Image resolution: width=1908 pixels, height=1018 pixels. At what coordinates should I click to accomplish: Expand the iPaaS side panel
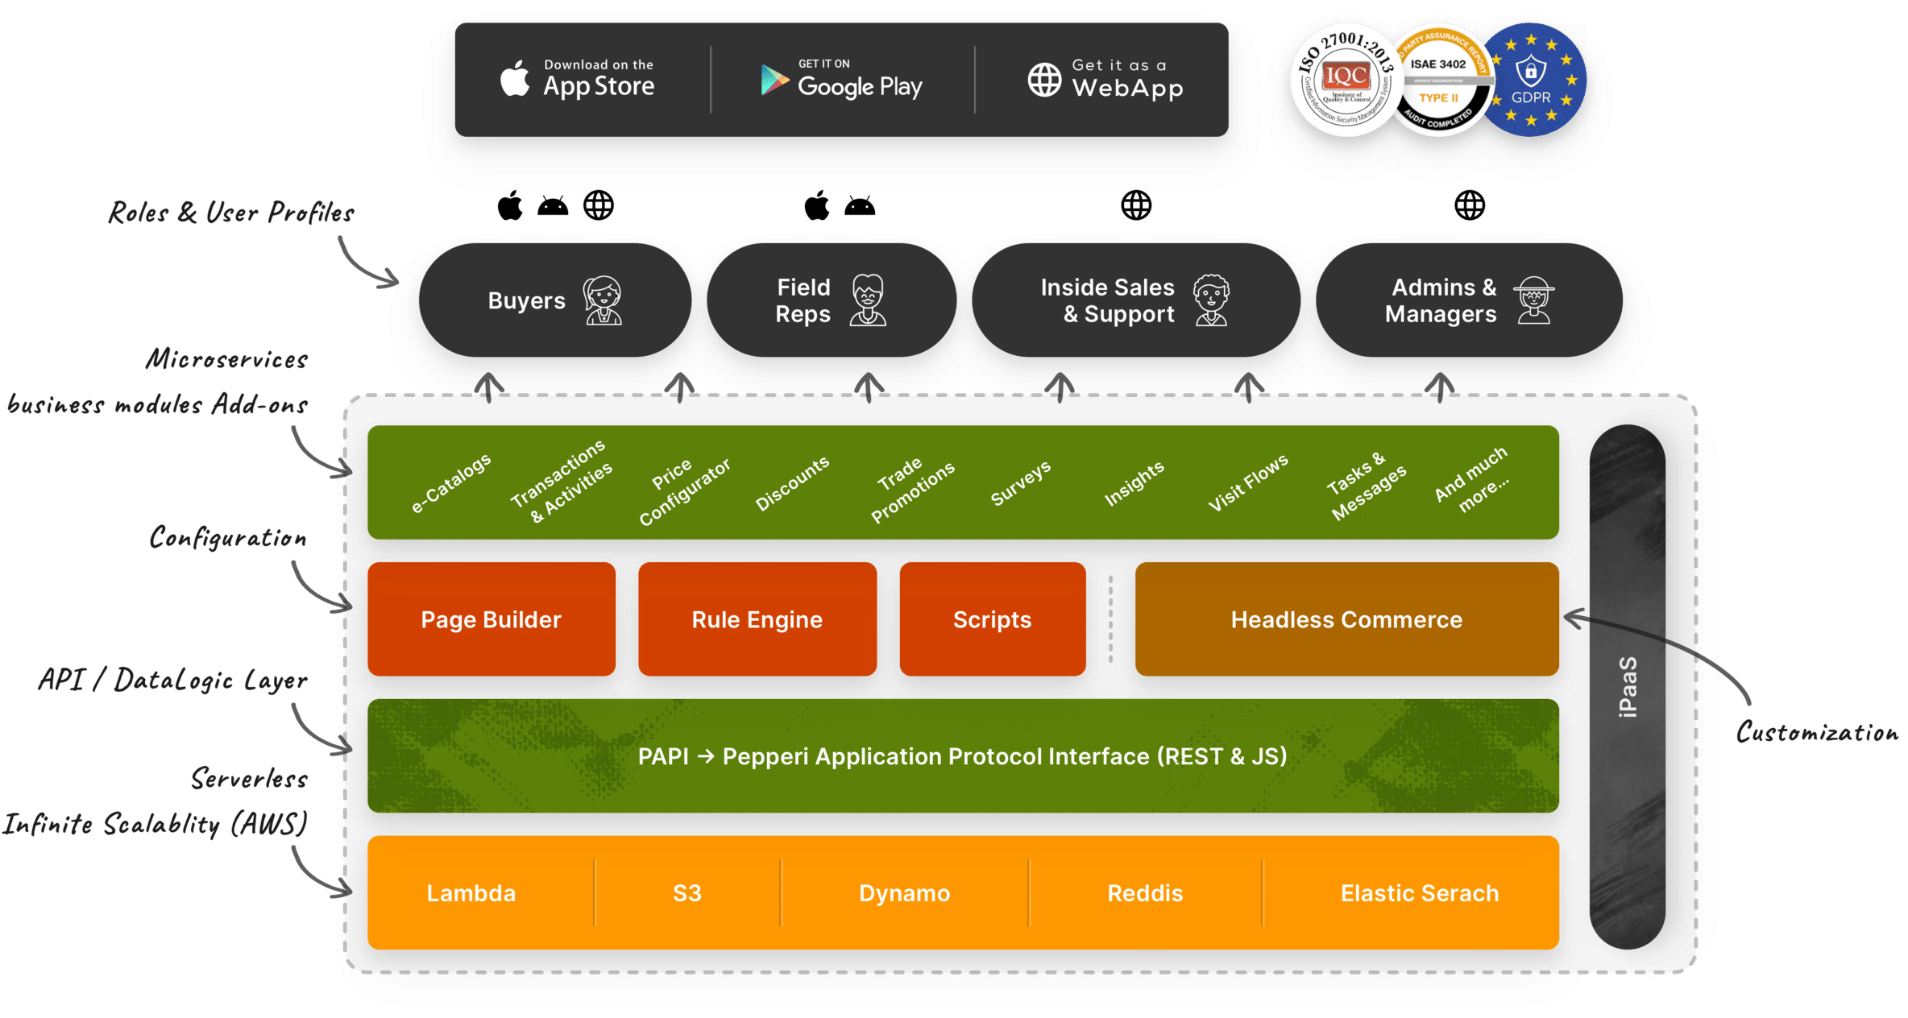coord(1631,685)
